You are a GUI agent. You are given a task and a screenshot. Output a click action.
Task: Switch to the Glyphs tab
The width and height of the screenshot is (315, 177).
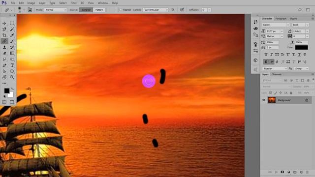point(293,19)
